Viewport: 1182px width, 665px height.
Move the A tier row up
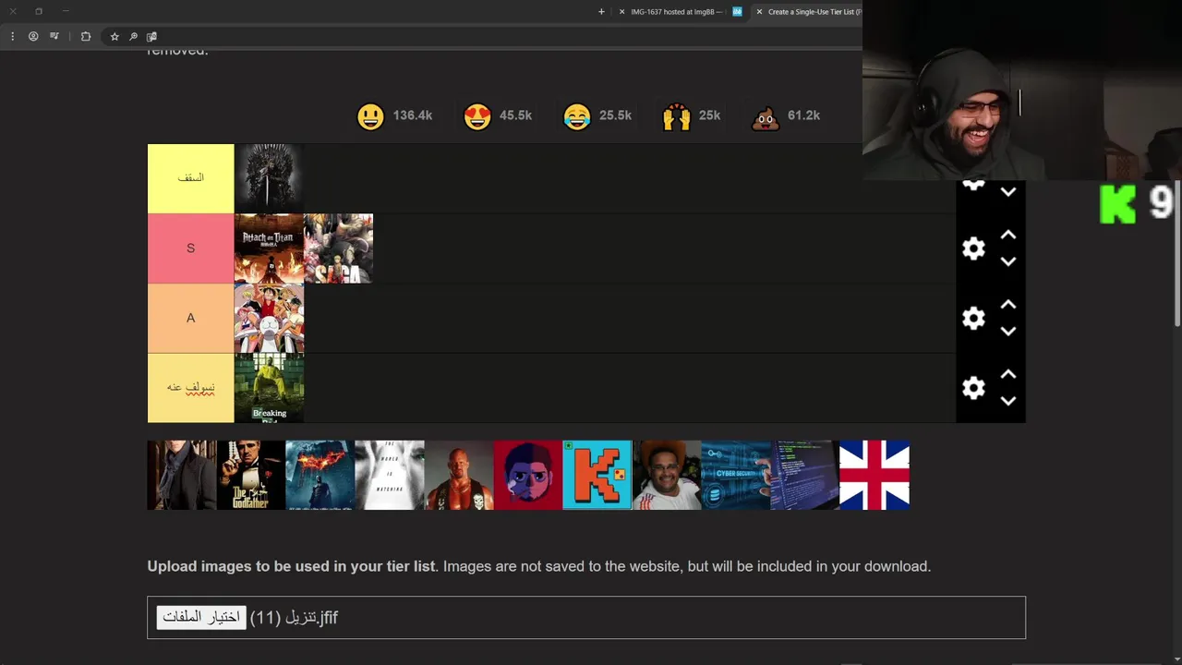[x=1008, y=304]
